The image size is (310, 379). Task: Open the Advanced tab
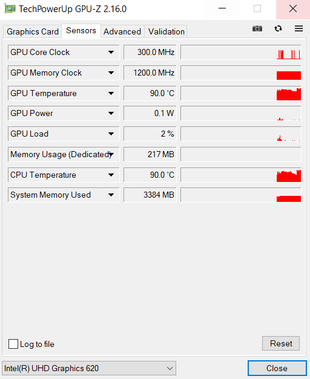[x=122, y=31]
